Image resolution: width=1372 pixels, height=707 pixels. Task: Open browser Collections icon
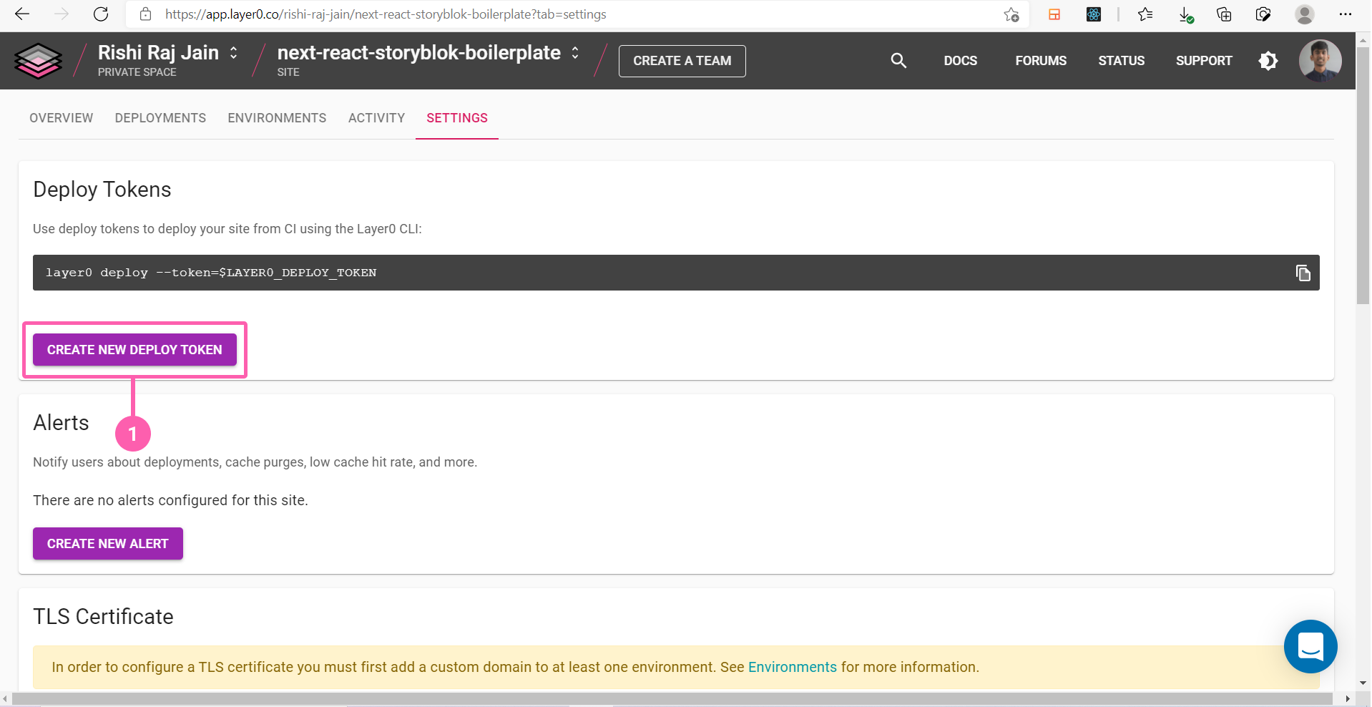pyautogui.click(x=1224, y=14)
